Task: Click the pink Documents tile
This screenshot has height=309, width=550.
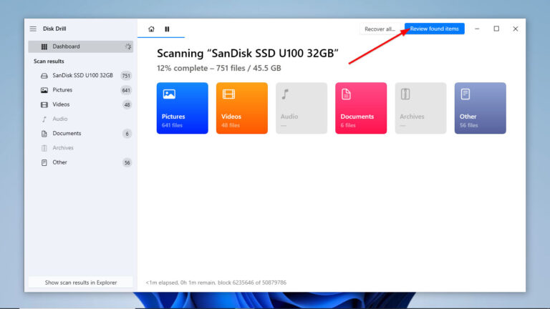Action: 361,108
